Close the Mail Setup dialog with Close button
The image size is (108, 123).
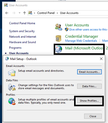(x=93, y=116)
